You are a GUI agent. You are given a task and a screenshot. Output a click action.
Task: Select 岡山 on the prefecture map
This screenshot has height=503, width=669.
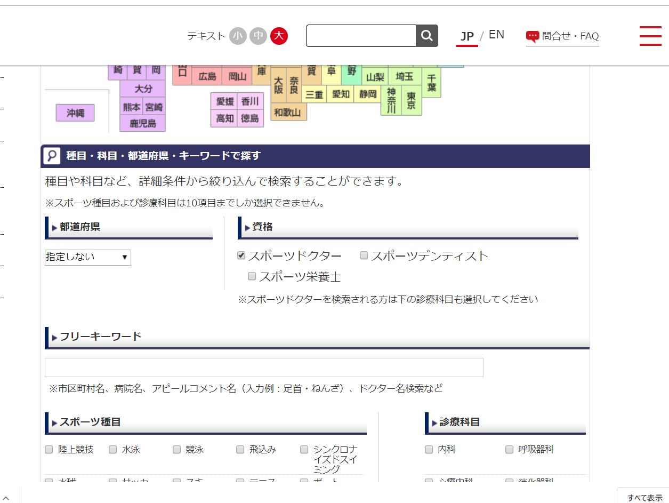[237, 77]
